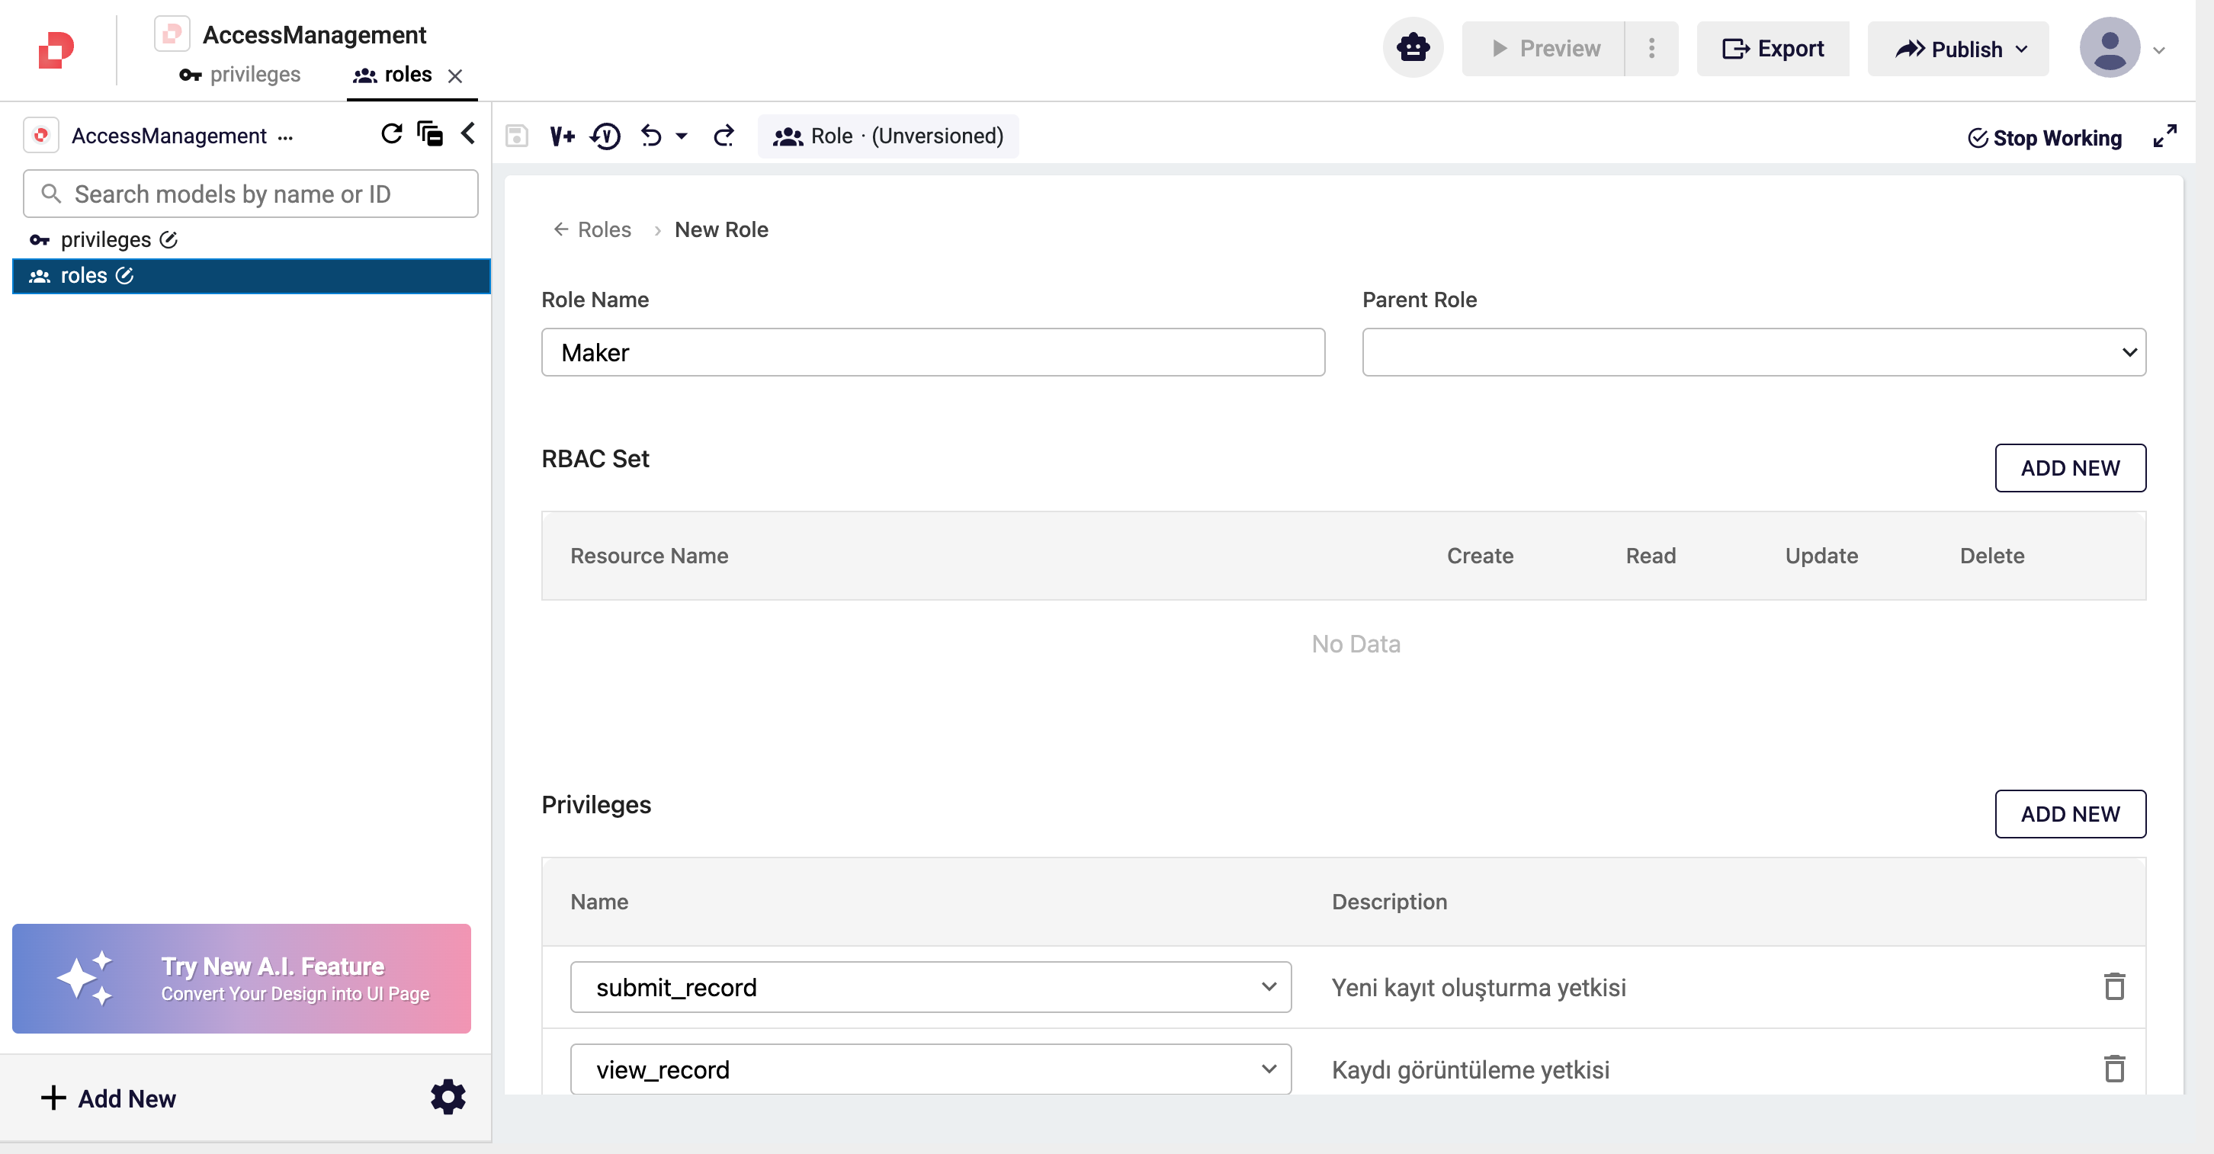Delete the view_record privilege row
2214x1154 pixels.
(x=2114, y=1069)
